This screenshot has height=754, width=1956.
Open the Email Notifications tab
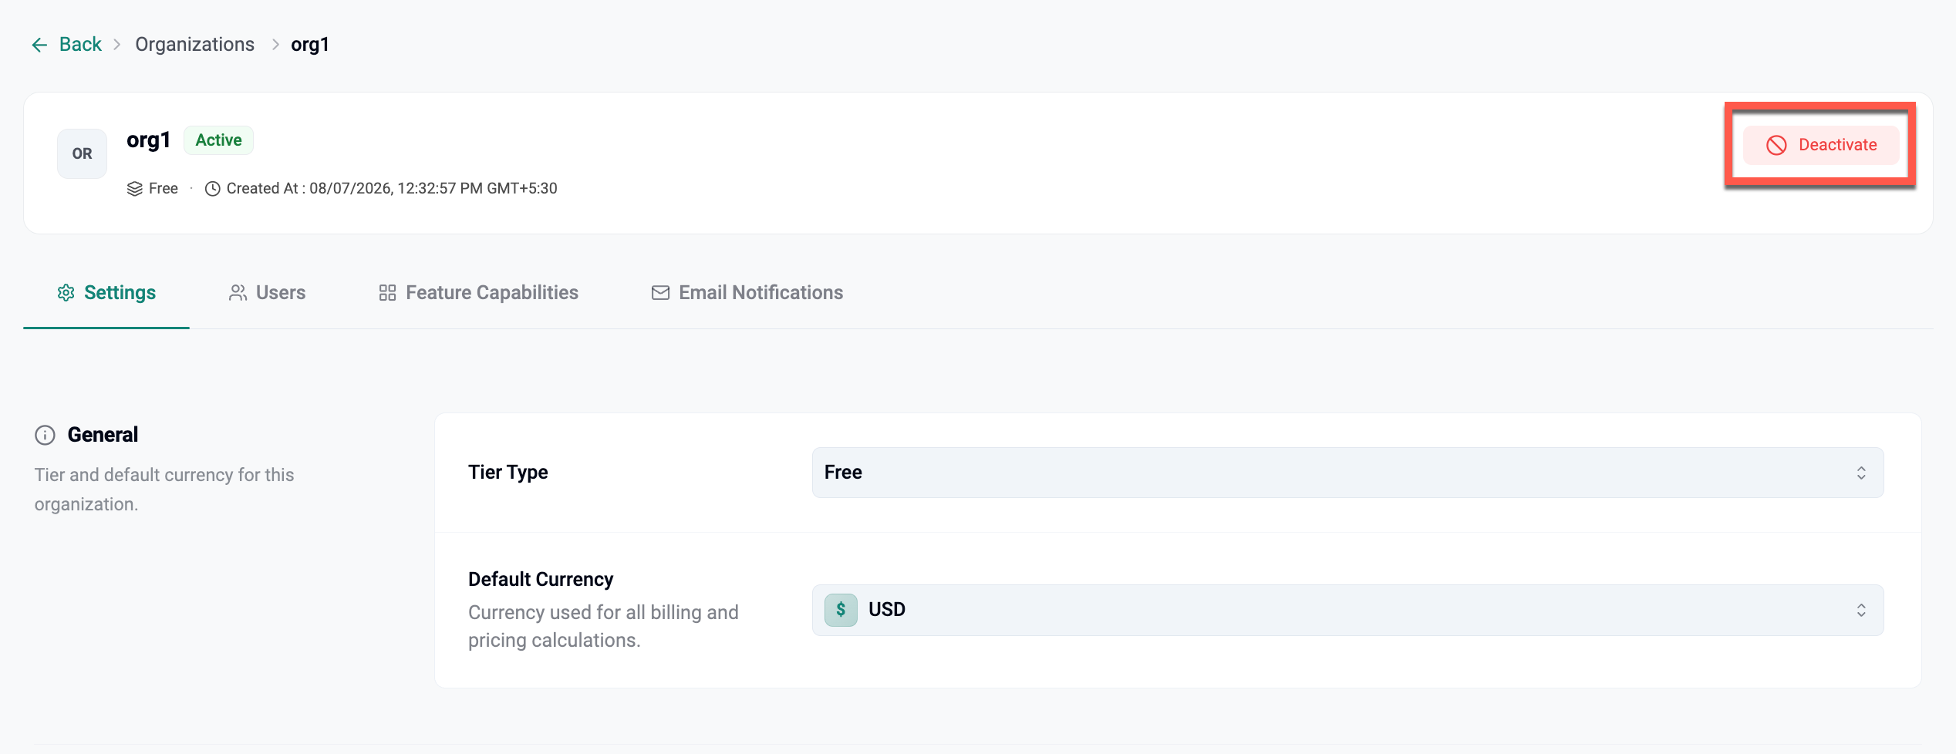(747, 293)
